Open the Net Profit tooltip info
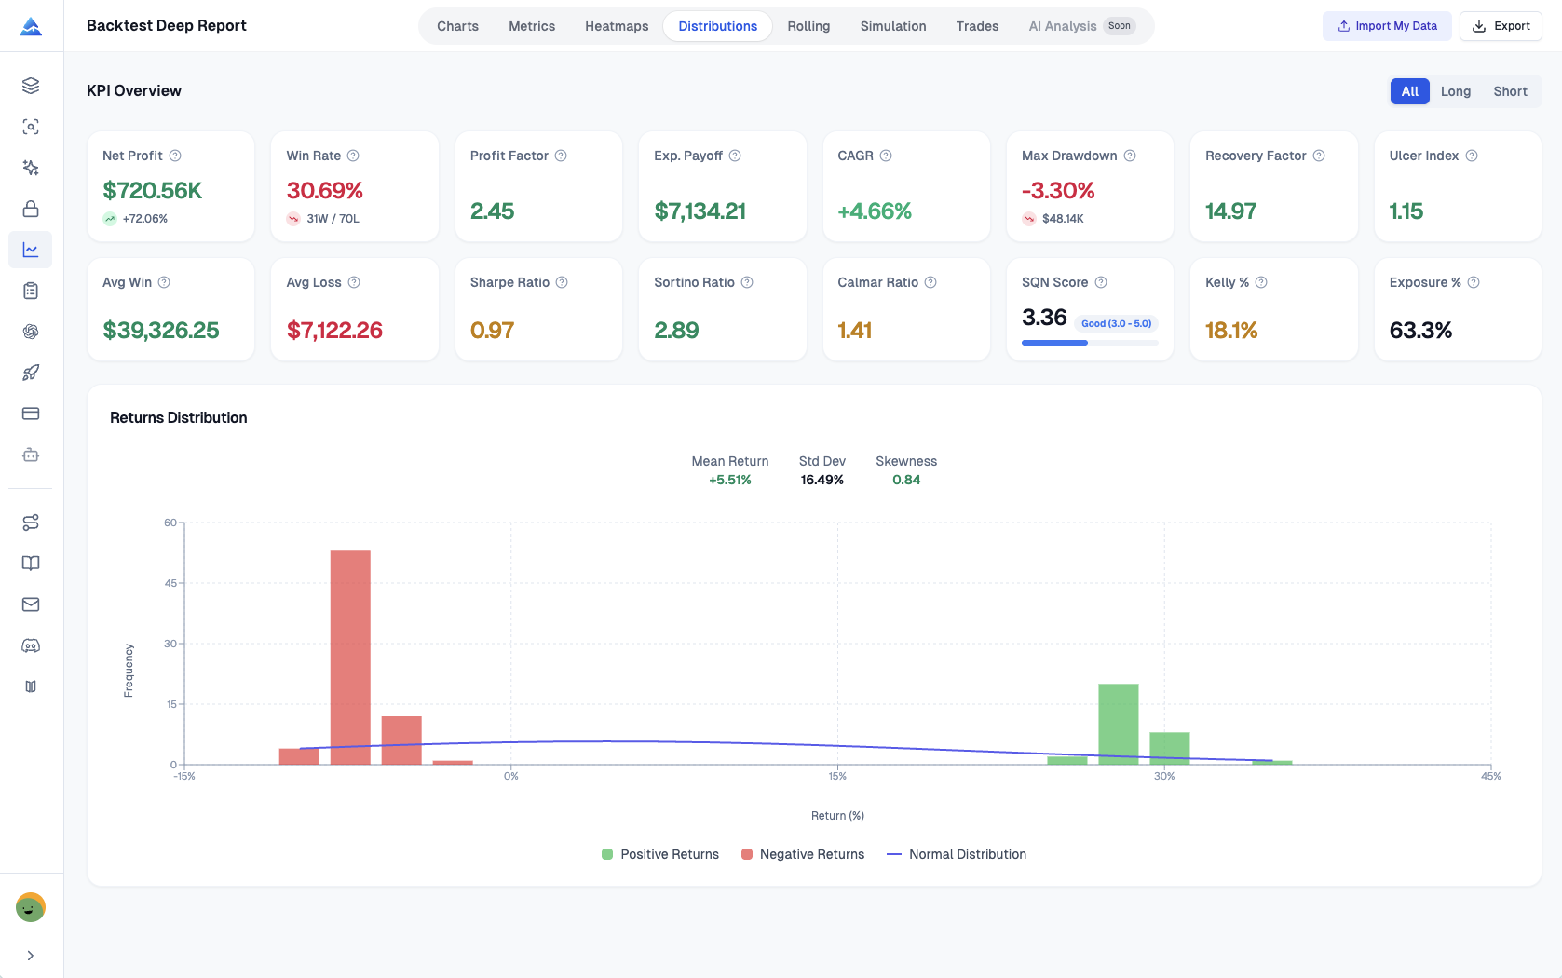 pos(175,156)
